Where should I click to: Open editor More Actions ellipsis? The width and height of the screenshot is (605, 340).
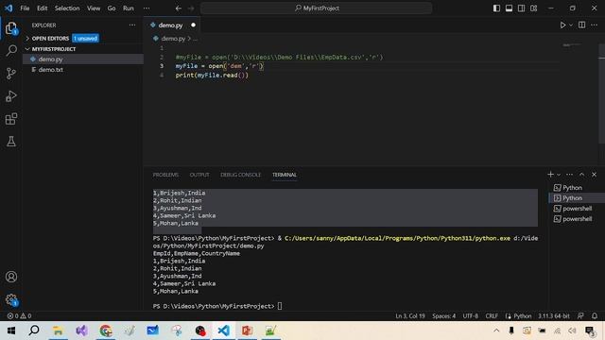594,25
